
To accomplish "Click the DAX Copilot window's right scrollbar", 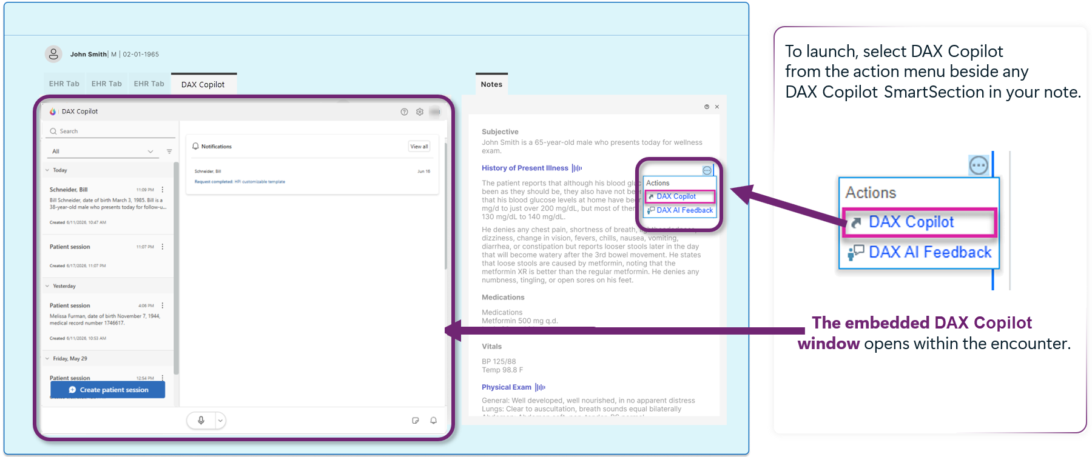I will (446, 206).
